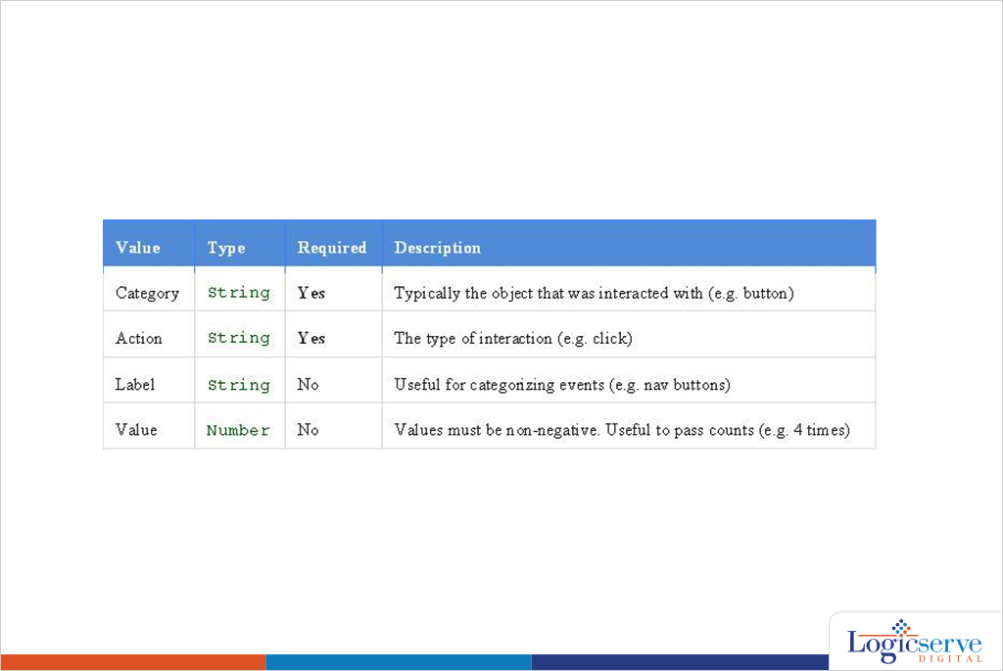This screenshot has width=1003, height=671.
Task: Click the Type column header
Action: [x=226, y=248]
